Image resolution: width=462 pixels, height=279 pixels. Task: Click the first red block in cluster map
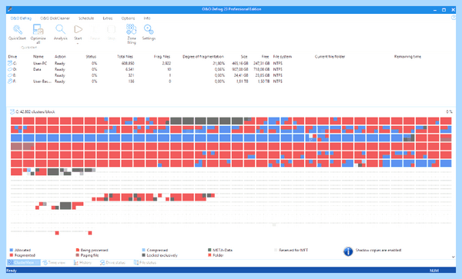pos(16,121)
